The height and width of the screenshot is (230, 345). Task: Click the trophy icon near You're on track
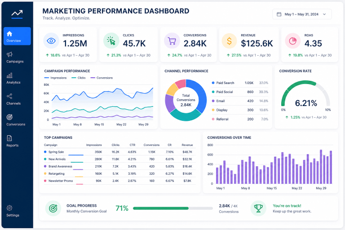click(x=258, y=208)
